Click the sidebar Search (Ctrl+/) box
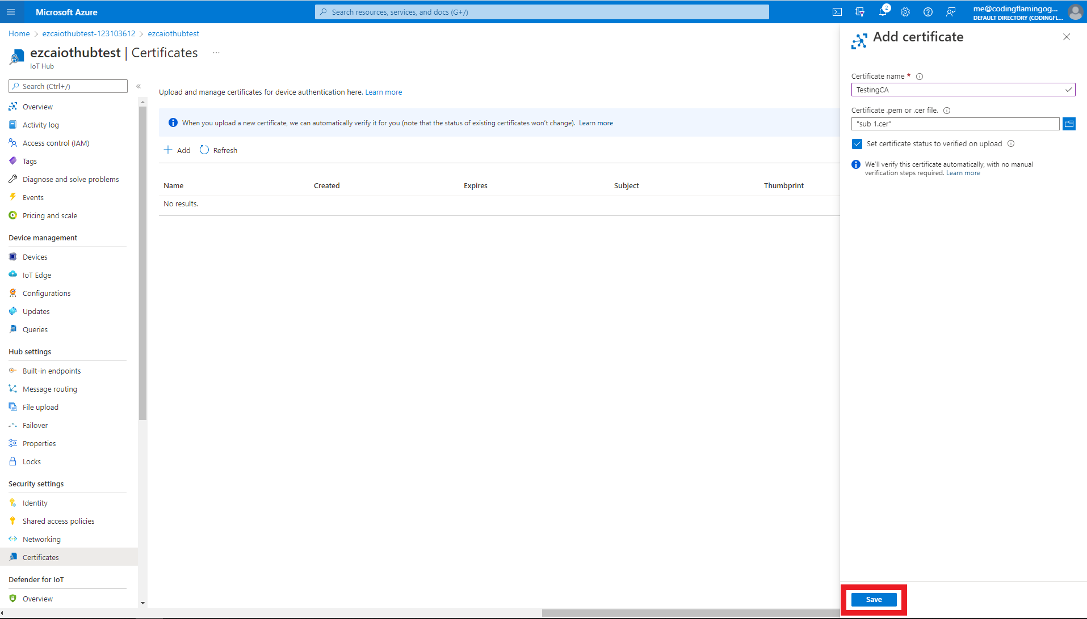 68,86
